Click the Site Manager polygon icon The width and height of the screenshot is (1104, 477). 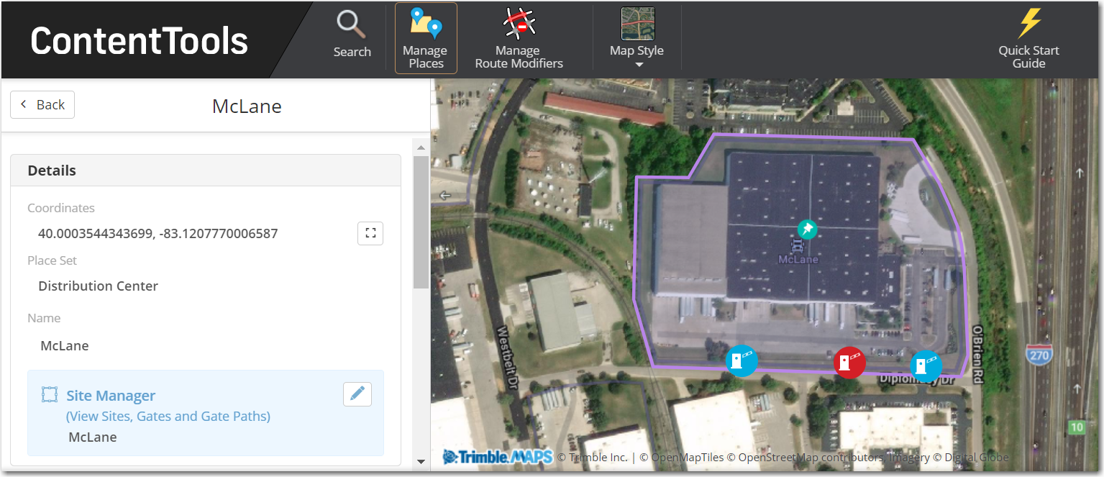(49, 394)
